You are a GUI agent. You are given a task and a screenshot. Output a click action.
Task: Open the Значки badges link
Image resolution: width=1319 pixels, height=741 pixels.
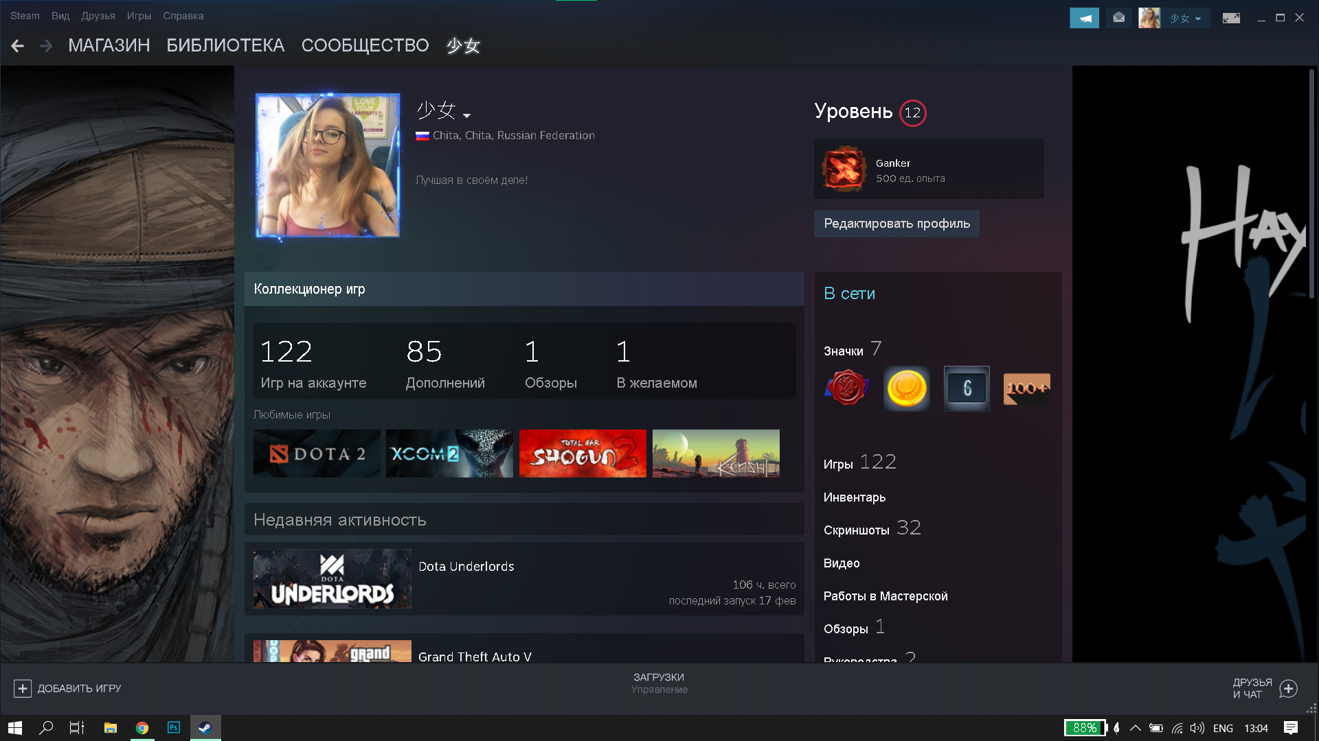pos(843,351)
